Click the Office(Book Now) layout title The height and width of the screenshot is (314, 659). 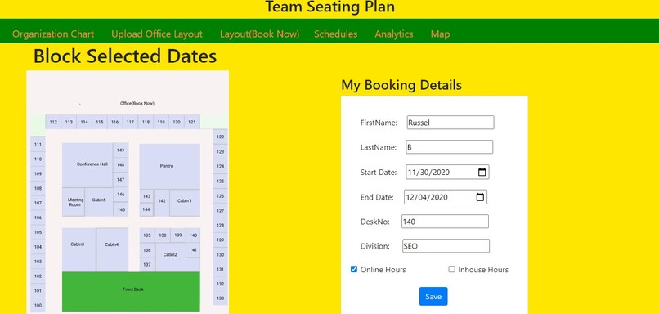coord(137,103)
